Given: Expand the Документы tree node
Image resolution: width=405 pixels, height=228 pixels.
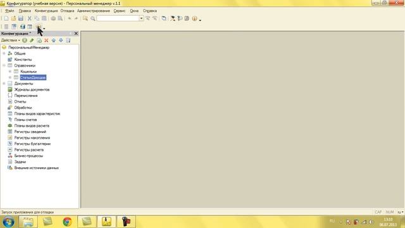Looking at the screenshot, I should click(4, 84).
